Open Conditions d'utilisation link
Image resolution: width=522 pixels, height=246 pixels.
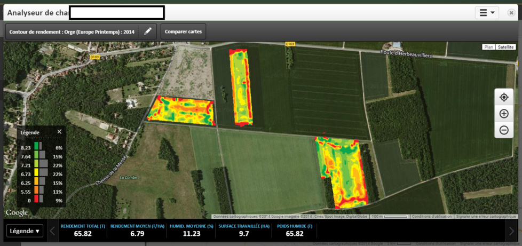tap(431, 216)
